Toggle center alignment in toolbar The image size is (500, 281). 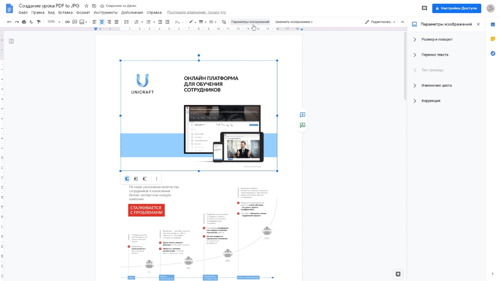click(102, 22)
